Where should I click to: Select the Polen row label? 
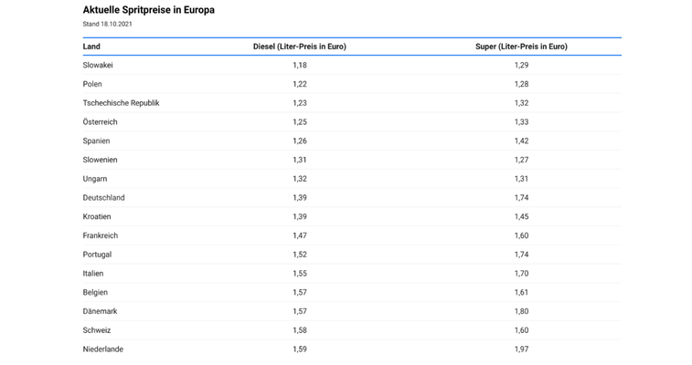tap(92, 84)
